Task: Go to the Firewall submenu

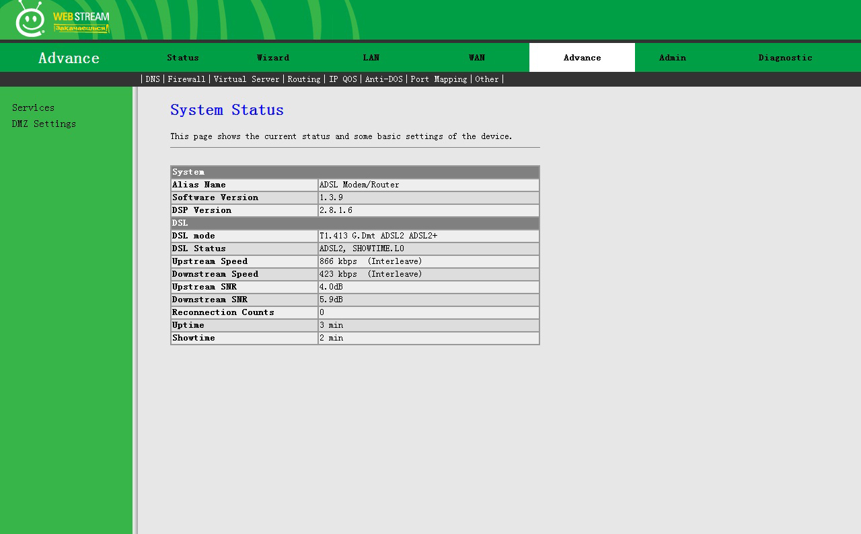Action: (x=186, y=79)
